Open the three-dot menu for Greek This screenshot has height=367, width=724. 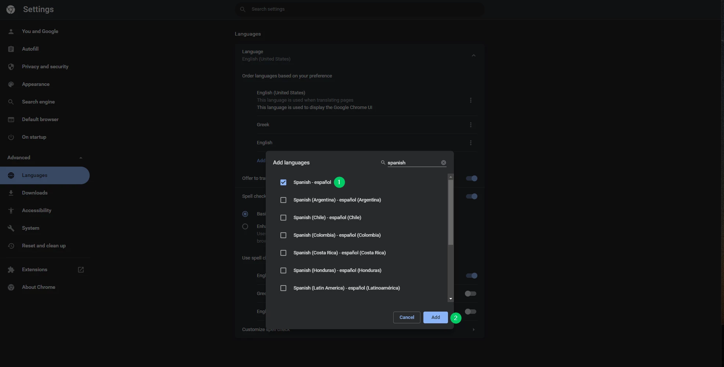pyautogui.click(x=470, y=125)
